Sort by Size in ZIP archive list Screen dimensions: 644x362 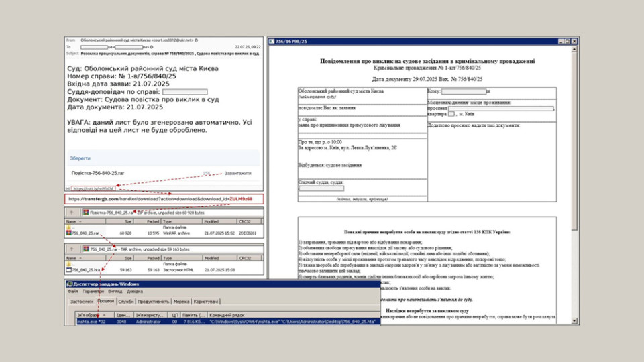(119, 221)
